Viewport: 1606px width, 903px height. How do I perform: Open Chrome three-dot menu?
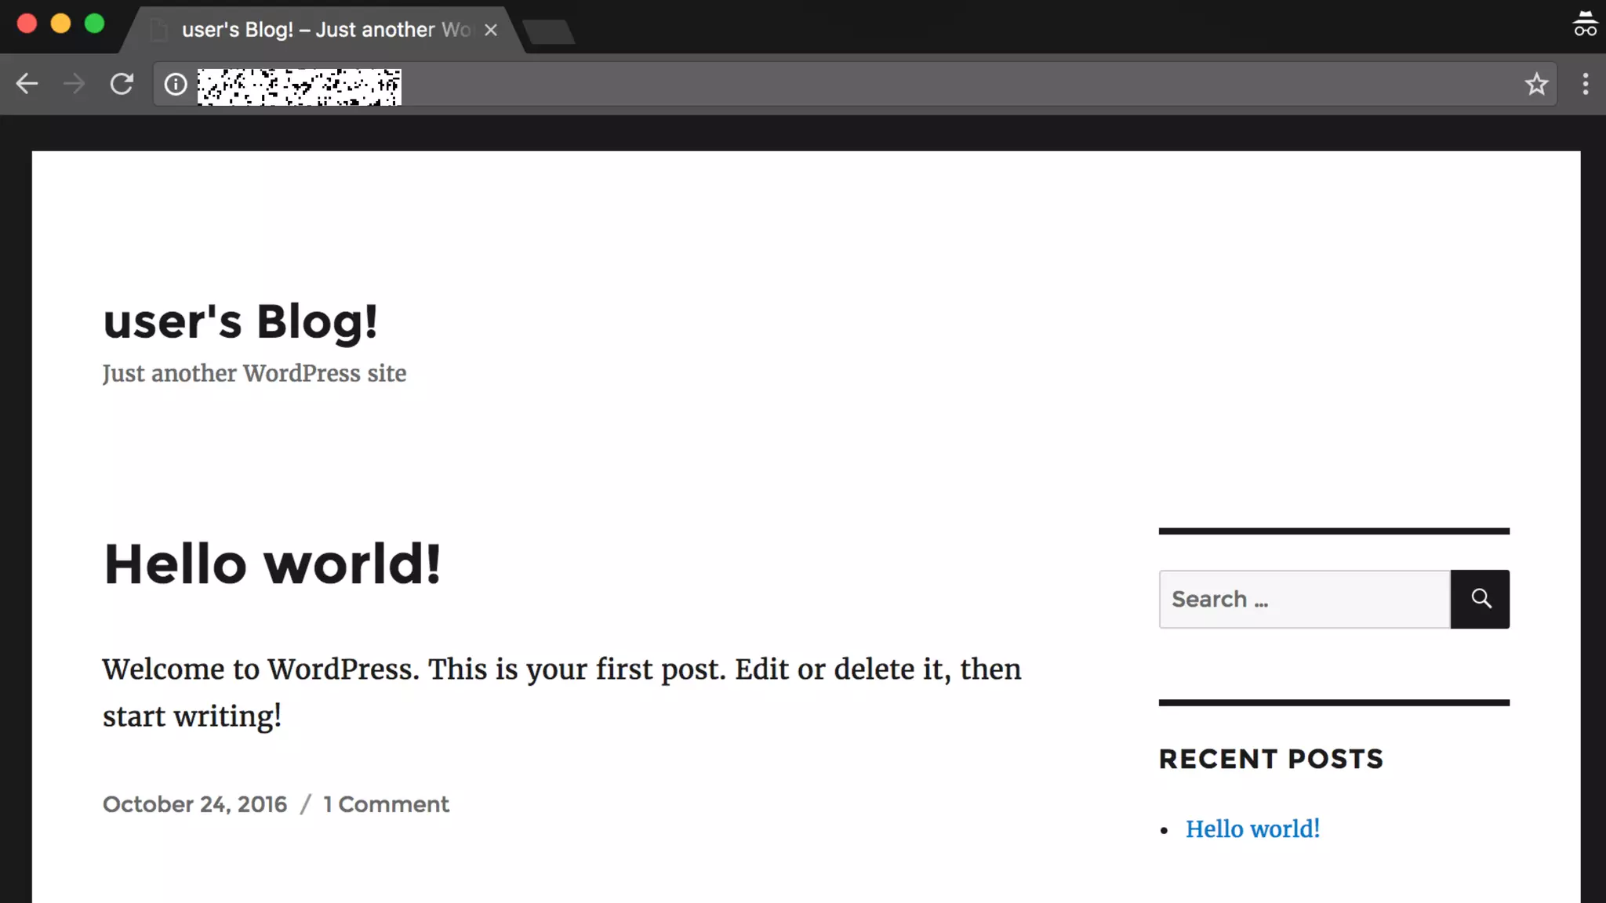click(x=1585, y=84)
